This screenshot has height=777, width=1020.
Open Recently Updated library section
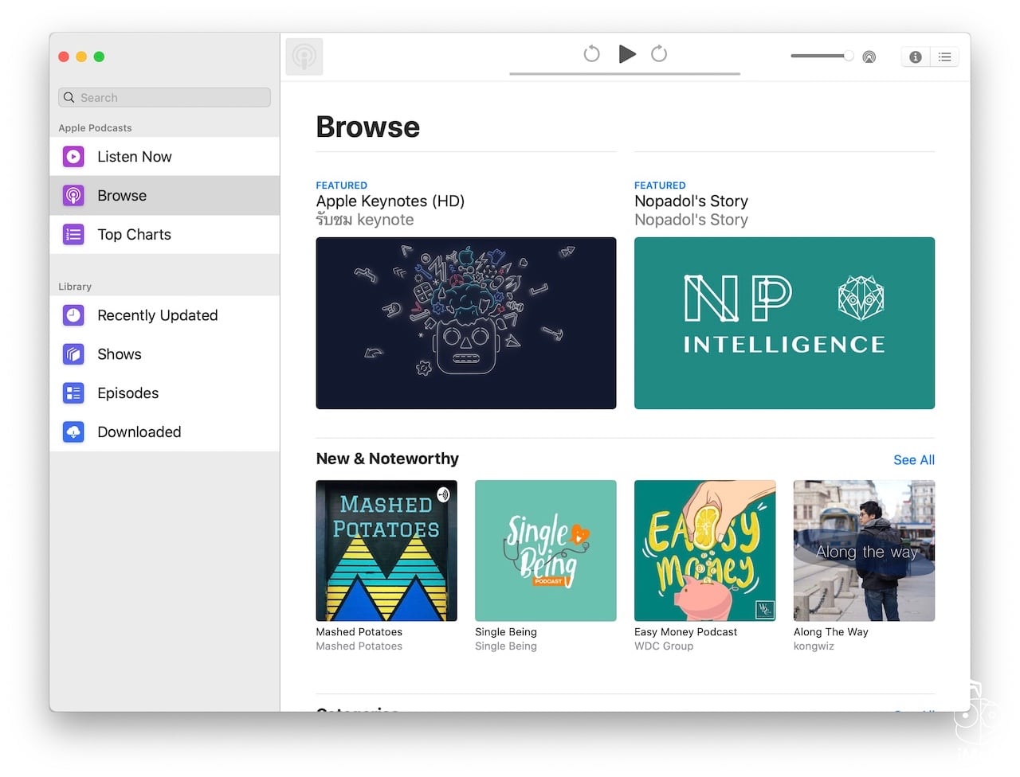tap(157, 315)
